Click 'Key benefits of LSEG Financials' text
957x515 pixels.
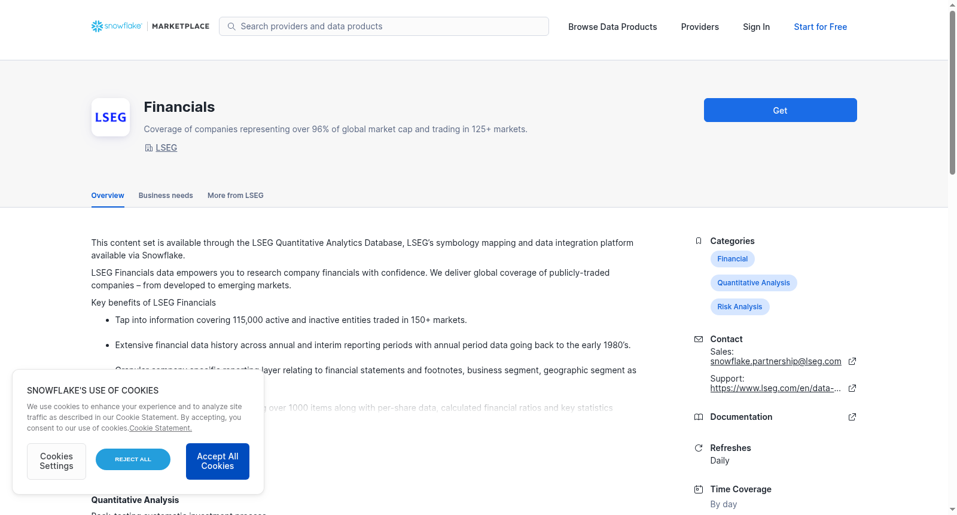(x=154, y=303)
